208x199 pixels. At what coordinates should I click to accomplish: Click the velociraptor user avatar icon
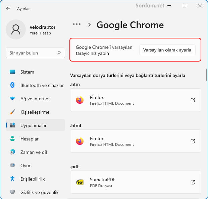[16, 29]
